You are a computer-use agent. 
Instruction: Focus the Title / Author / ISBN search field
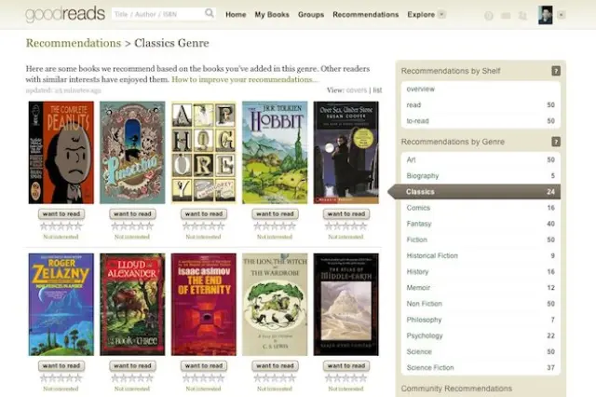tap(155, 14)
